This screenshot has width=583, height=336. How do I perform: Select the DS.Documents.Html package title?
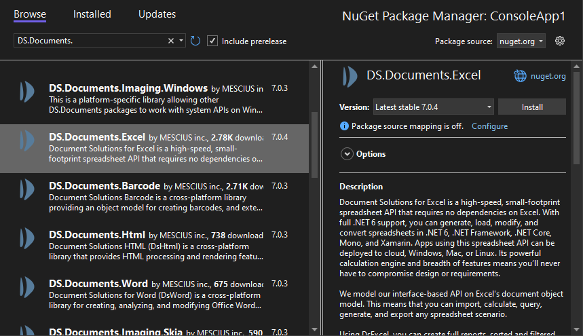(x=97, y=235)
